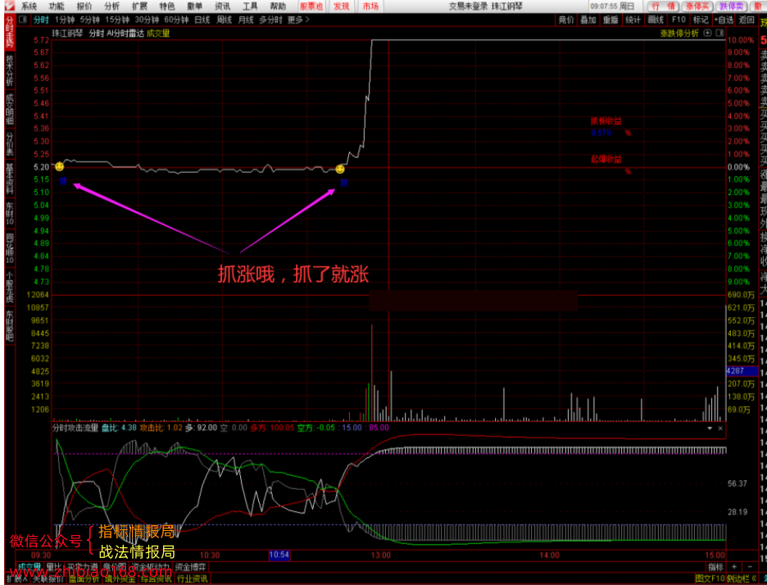767x585 pixels.
Task: Switch to 周线 weekly chart
Action: point(224,20)
